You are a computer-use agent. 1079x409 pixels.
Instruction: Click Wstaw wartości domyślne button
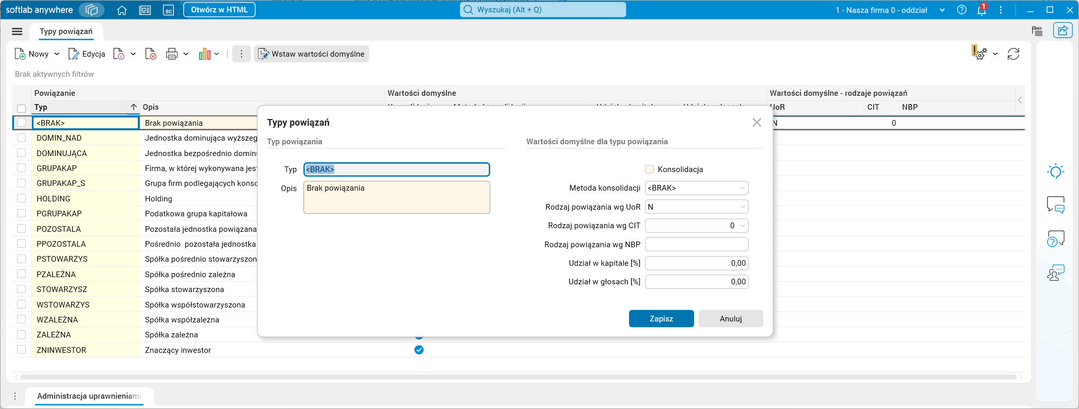(x=311, y=54)
